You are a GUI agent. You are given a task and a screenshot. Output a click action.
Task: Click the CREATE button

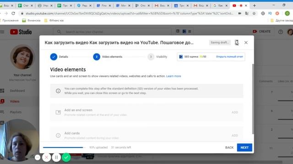click(x=261, y=31)
